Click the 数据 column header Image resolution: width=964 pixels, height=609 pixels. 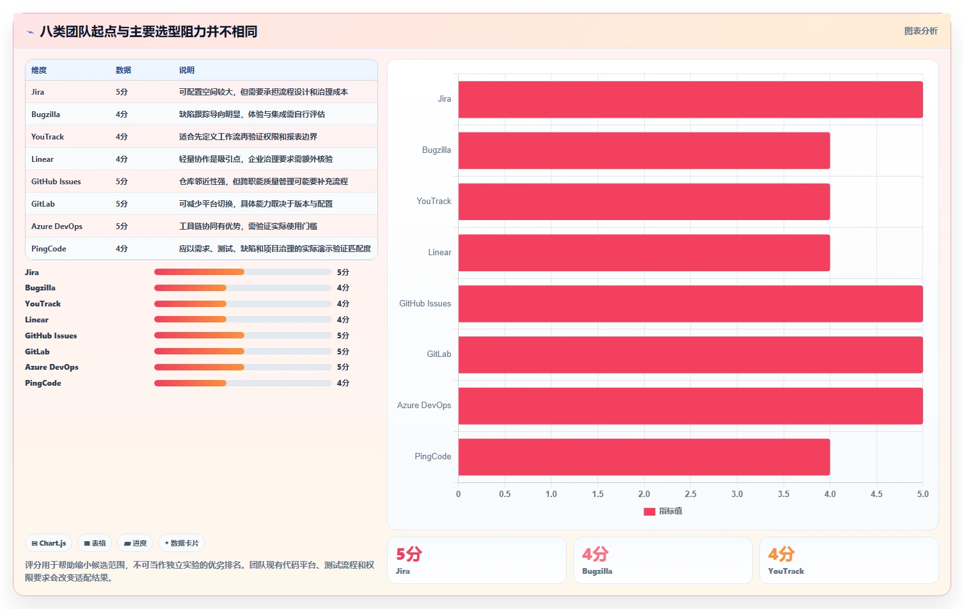click(123, 70)
